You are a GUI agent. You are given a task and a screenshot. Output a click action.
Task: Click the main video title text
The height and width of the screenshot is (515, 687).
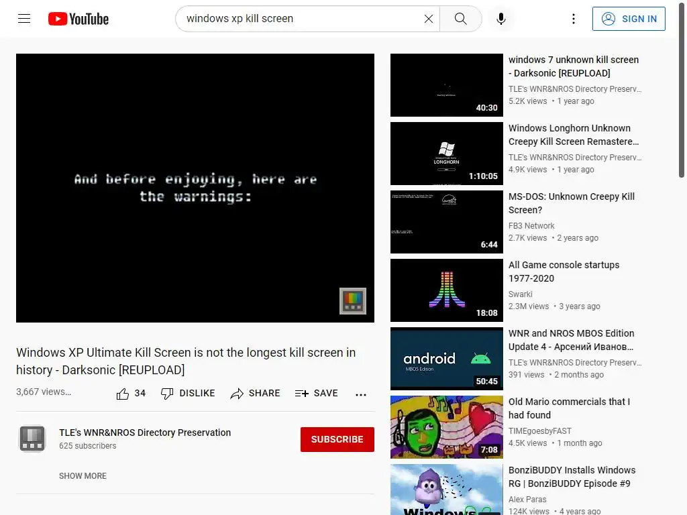(186, 361)
